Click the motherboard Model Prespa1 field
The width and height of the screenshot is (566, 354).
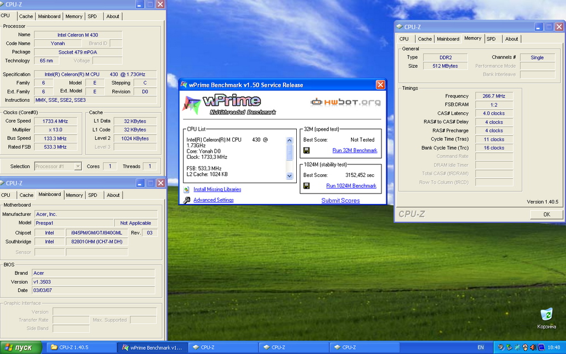point(74,223)
